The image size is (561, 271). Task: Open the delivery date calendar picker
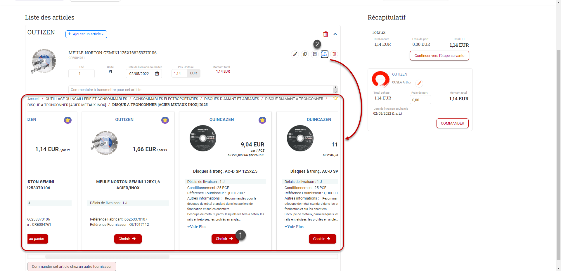click(157, 74)
